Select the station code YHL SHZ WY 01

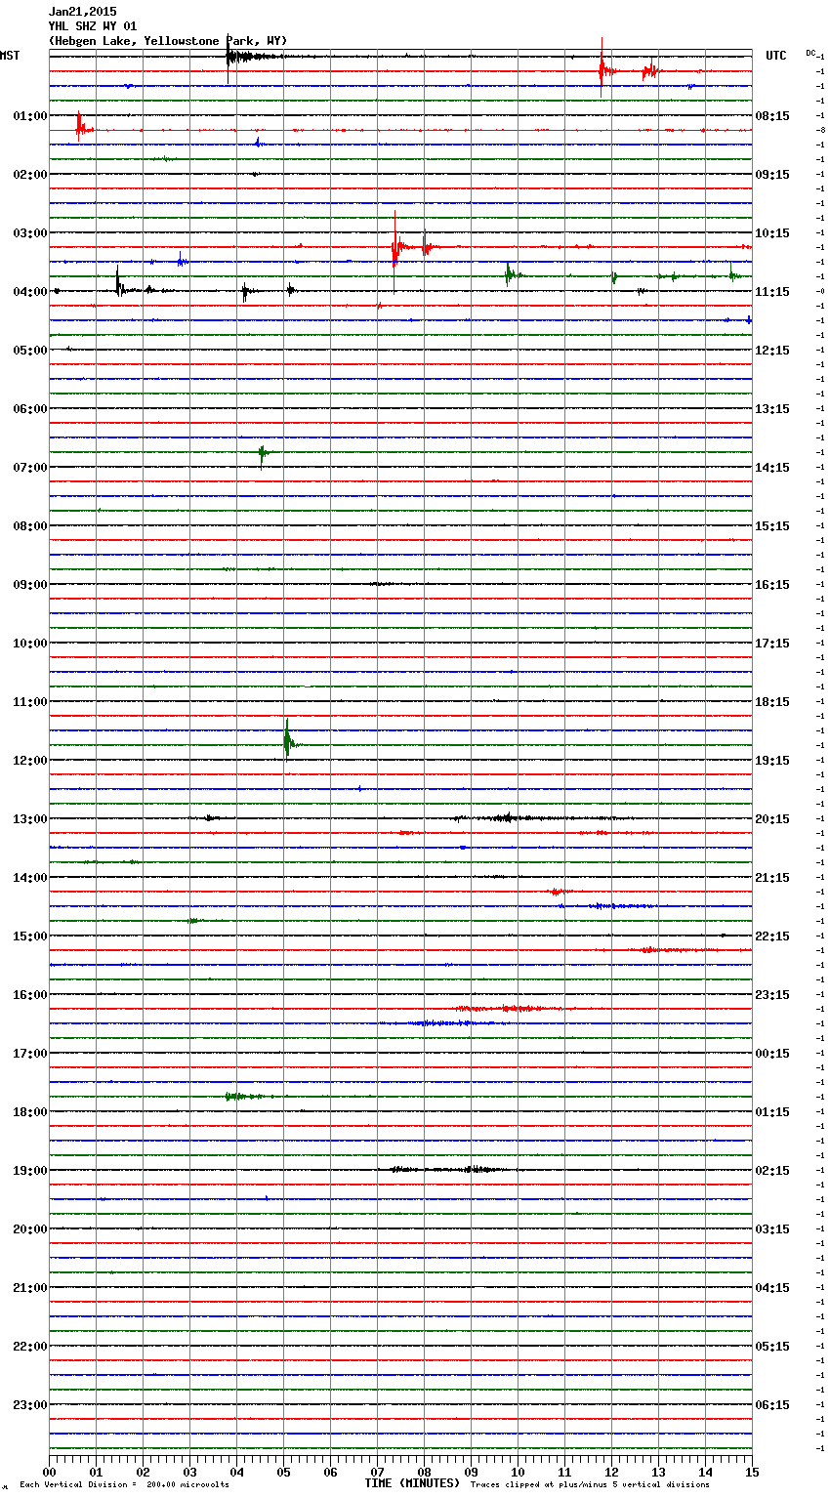[x=93, y=26]
